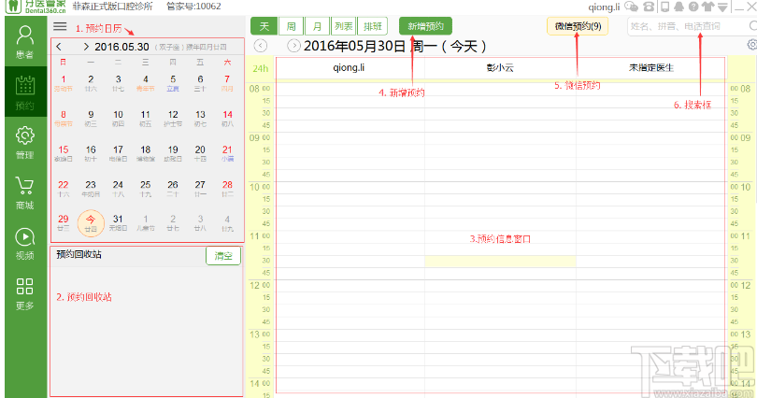Image resolution: width=757 pixels, height=398 pixels.
Task: Click the 2016.05.30 date label in calendar
Action: click(x=121, y=47)
